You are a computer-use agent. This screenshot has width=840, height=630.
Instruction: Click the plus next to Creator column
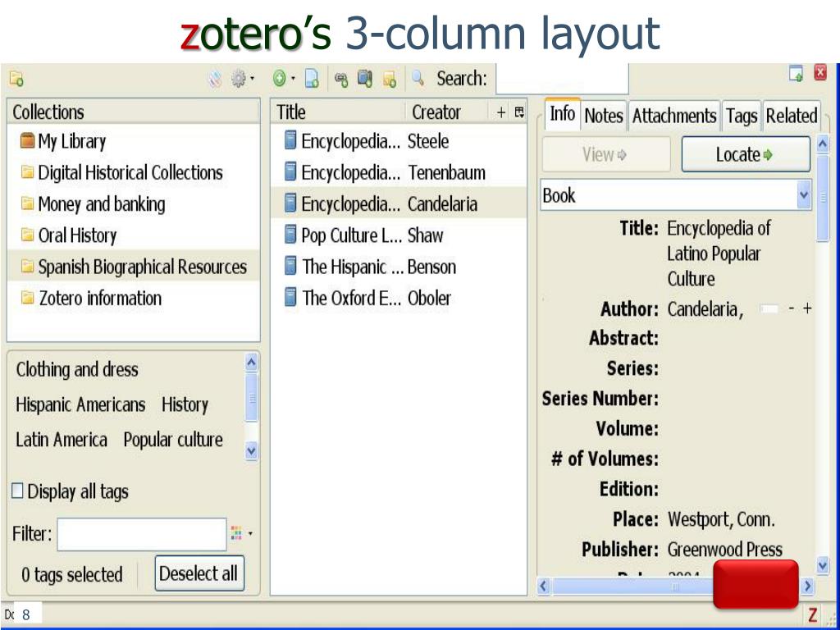tap(501, 112)
